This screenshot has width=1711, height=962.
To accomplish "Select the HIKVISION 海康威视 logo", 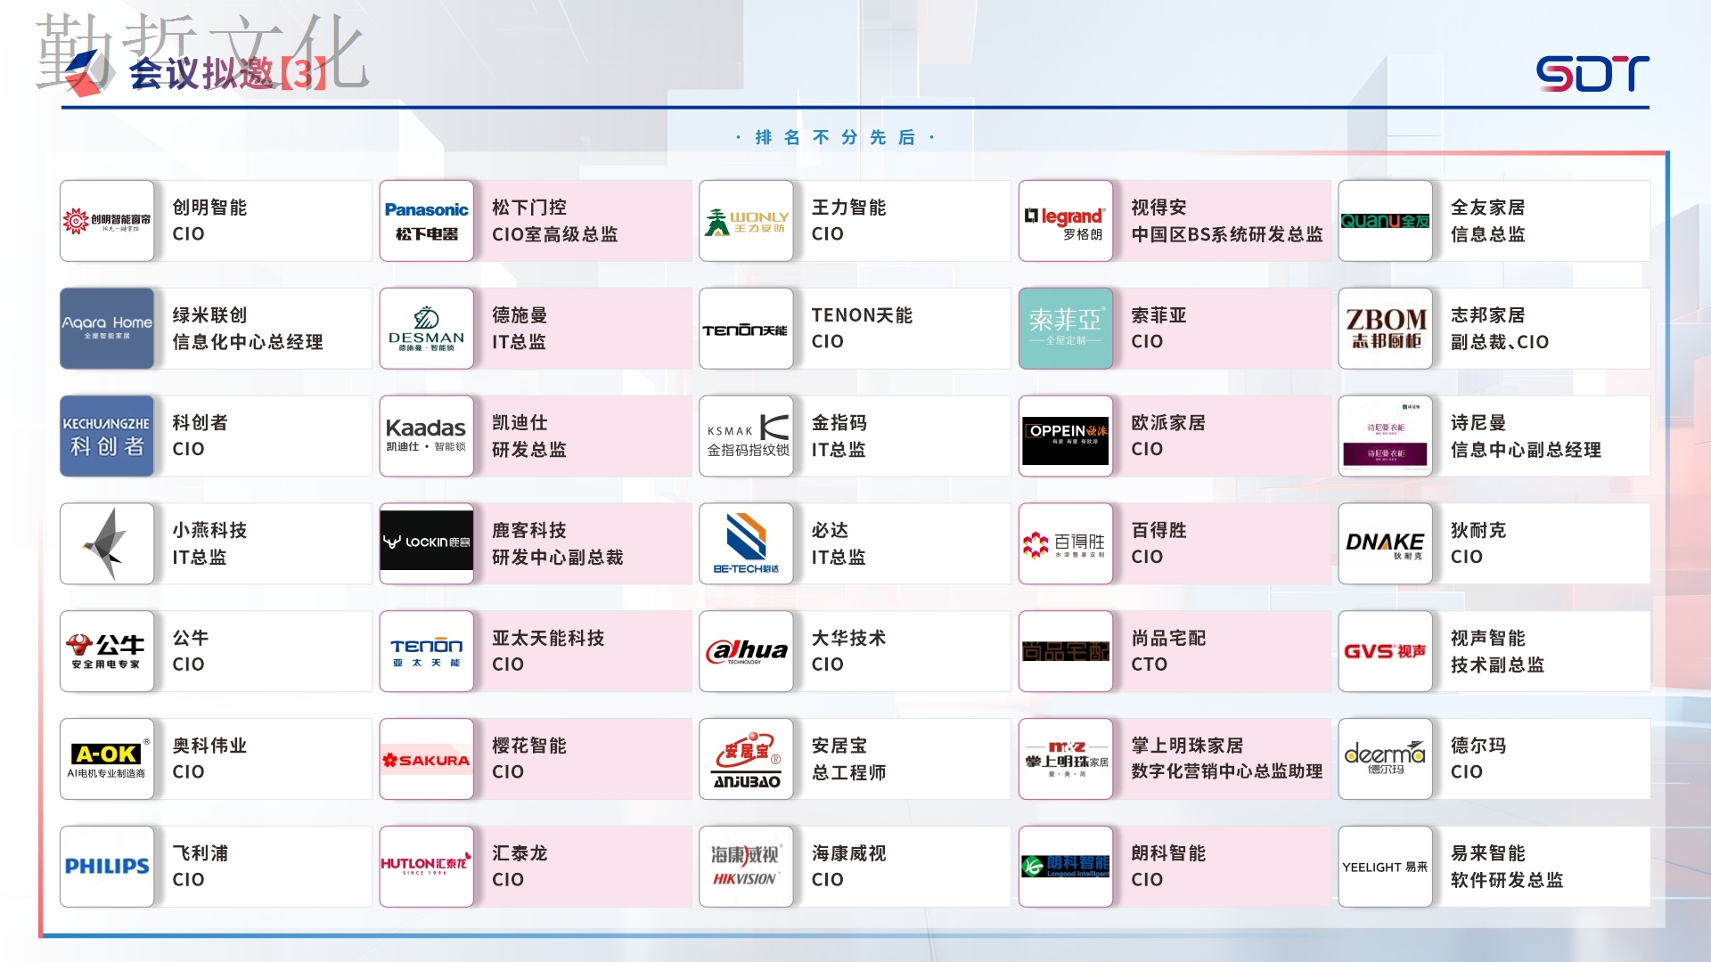I will pos(746,867).
